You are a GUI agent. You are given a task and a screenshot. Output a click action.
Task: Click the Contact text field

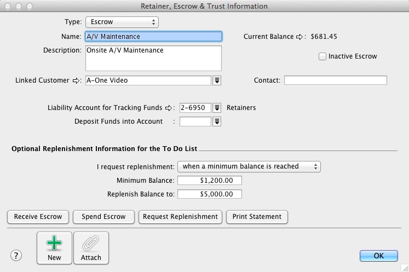point(335,80)
